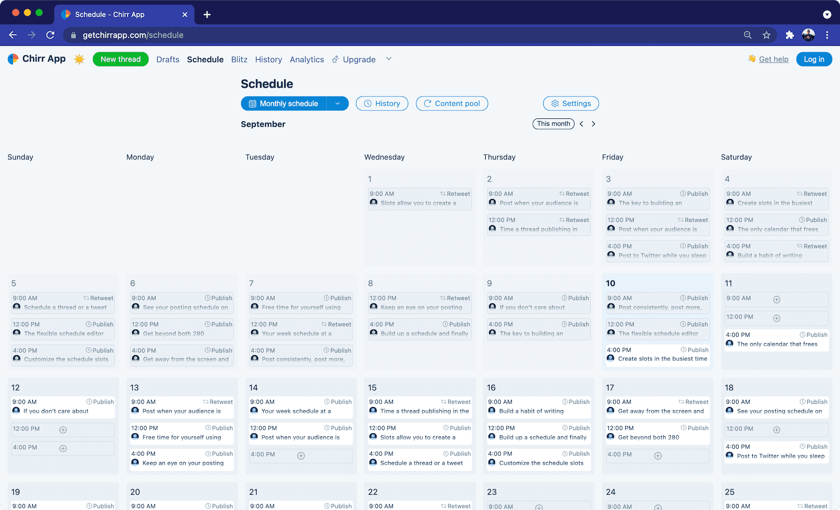Click the New thread button
The height and width of the screenshot is (510, 840).
click(x=120, y=59)
